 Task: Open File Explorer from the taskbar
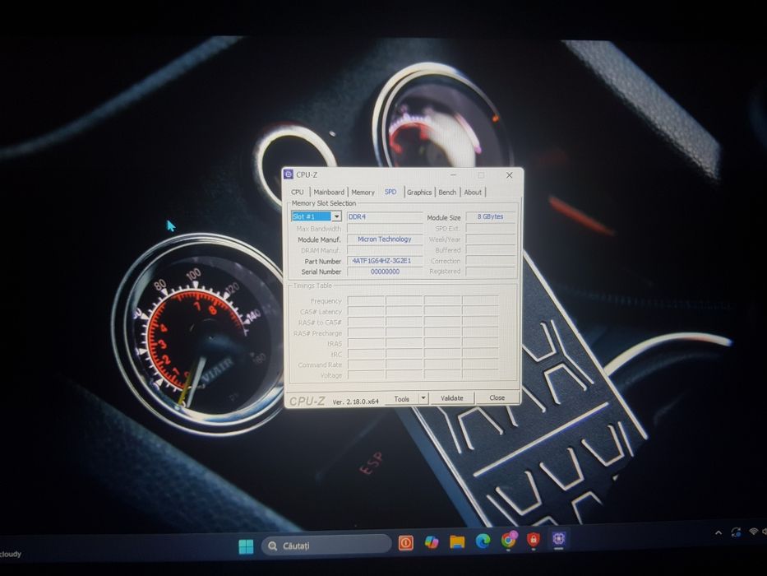click(457, 541)
